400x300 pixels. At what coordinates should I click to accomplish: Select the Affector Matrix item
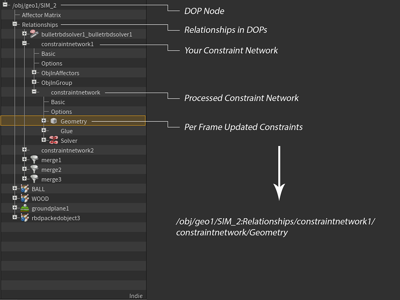(41, 15)
